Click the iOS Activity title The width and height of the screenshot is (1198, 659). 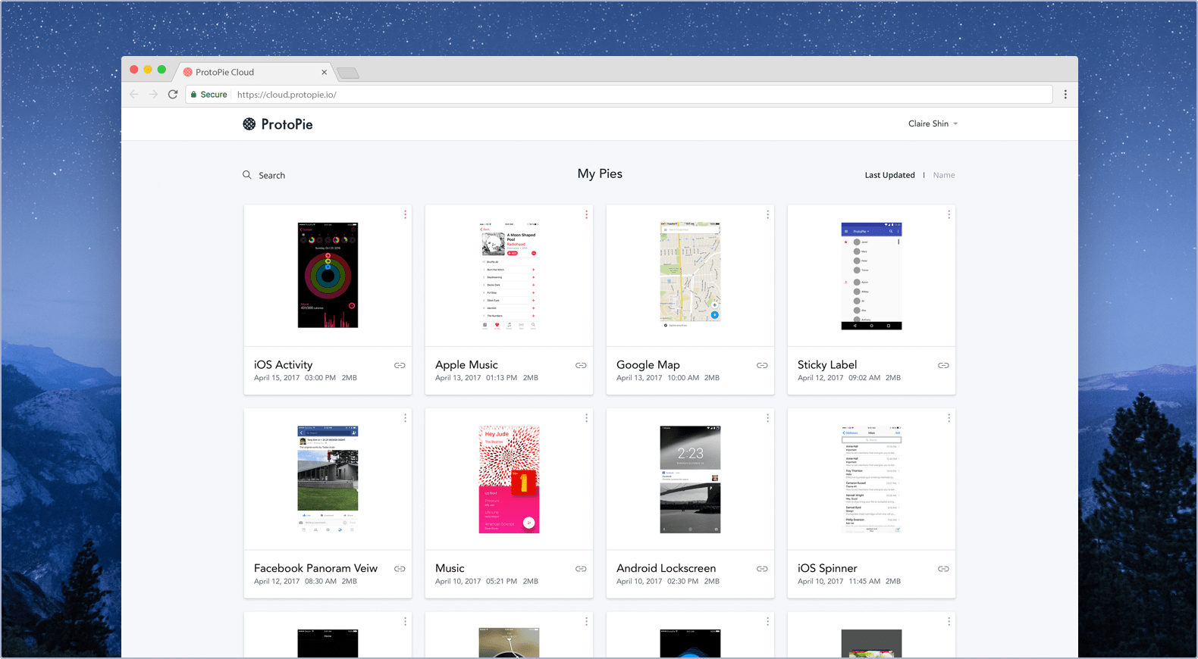tap(283, 365)
